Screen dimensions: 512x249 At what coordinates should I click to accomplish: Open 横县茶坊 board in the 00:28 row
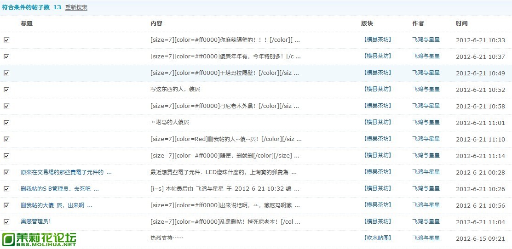click(x=377, y=172)
